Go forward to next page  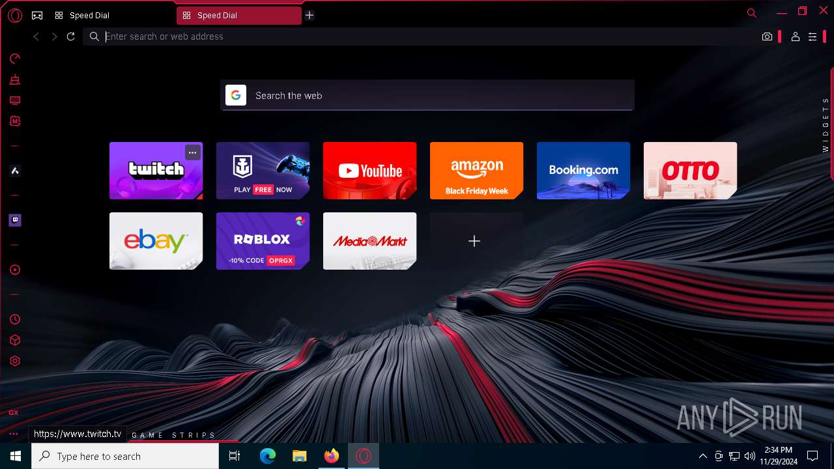(54, 36)
